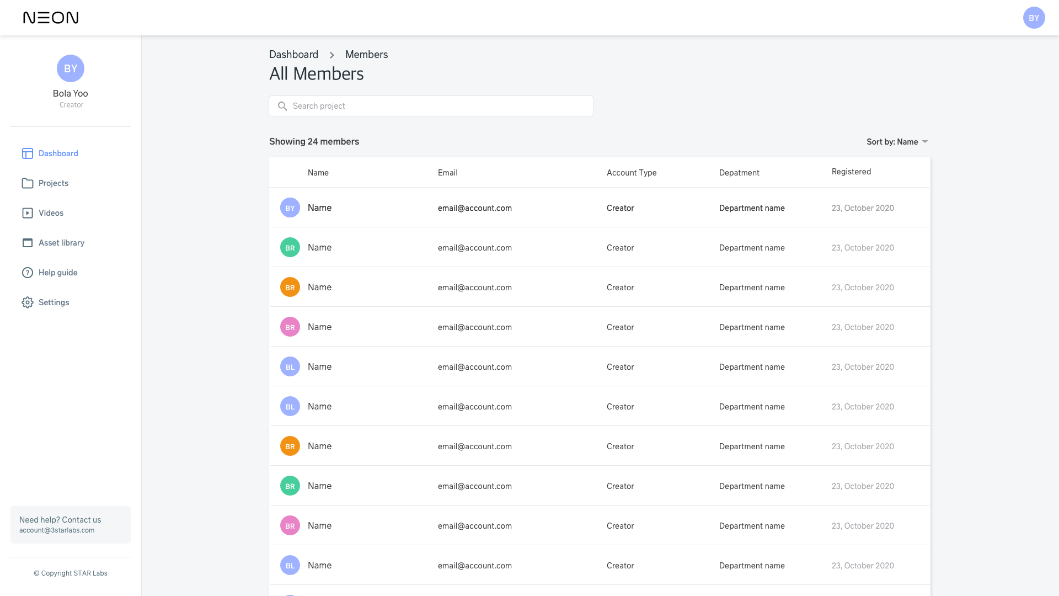Click the Settings gear icon
Screen dimensions: 1059x596
28,302
